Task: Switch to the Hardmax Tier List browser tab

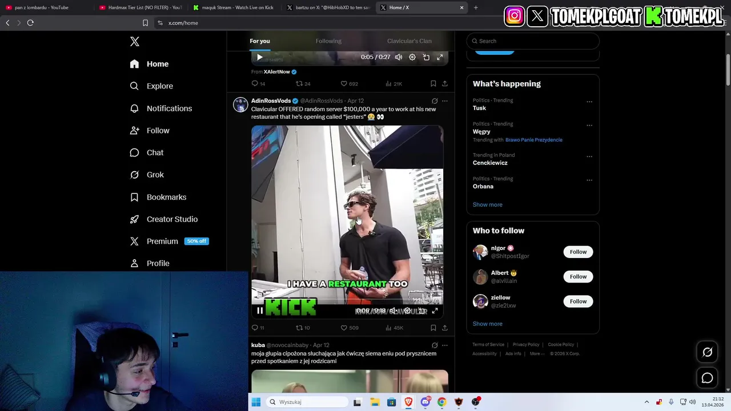Action: coord(140,7)
